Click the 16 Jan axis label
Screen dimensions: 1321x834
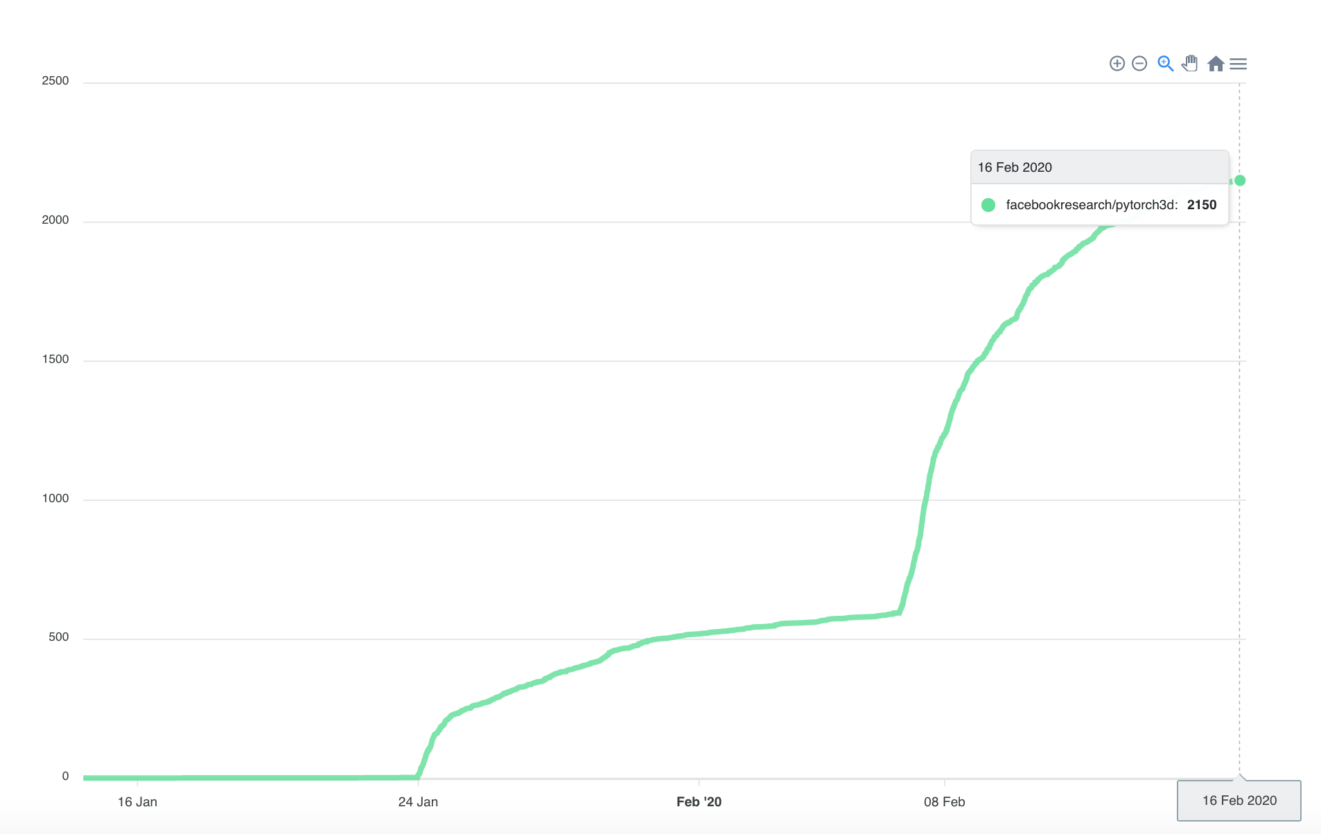137,802
